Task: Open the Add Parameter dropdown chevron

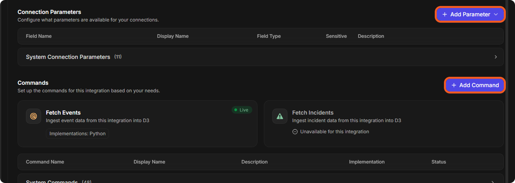Action: [496, 14]
